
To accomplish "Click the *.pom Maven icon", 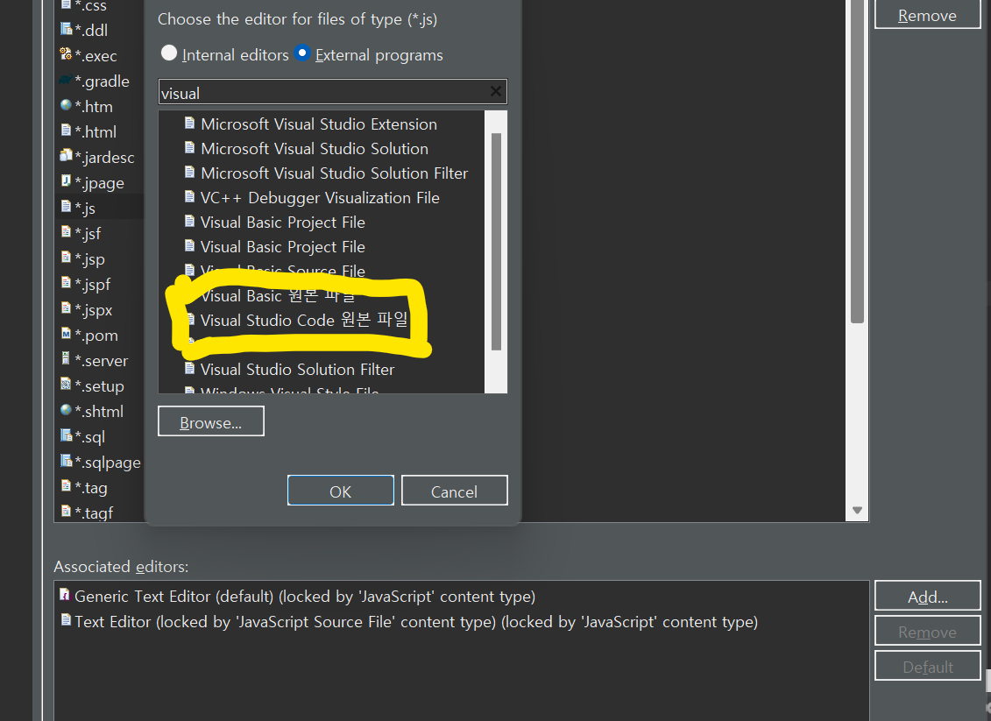I will [66, 333].
